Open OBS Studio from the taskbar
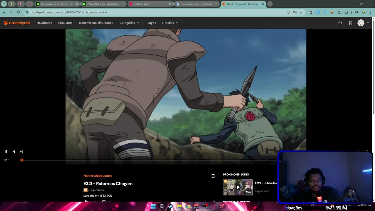 pyautogui.click(x=205, y=206)
